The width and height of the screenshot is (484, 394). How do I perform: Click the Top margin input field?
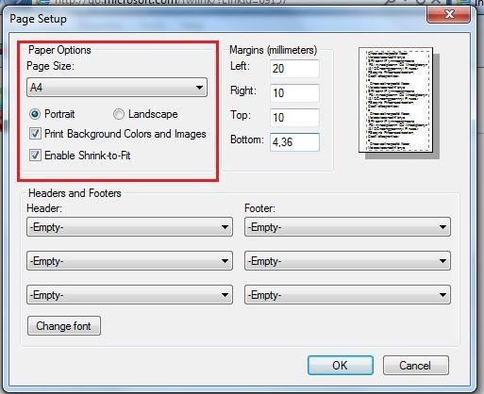click(x=294, y=118)
